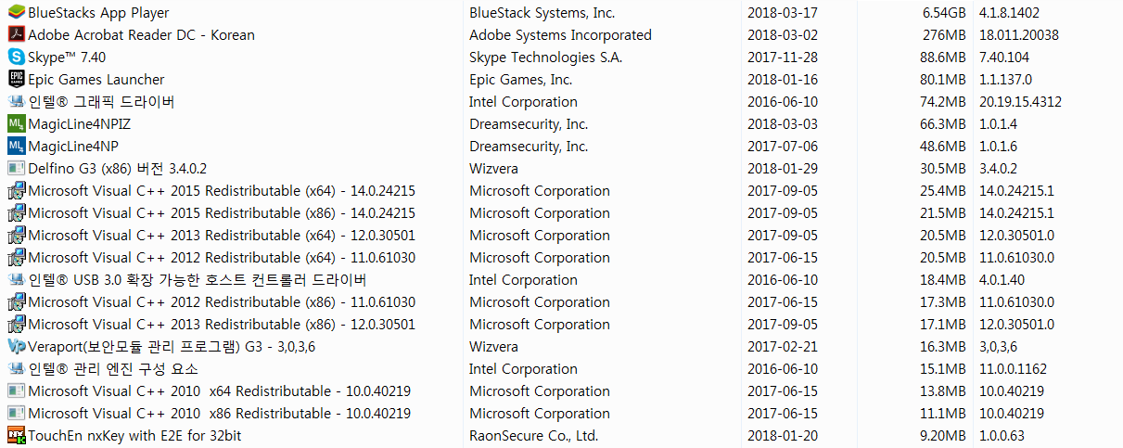Select the Skype Technologies S.A. publisher cell
This screenshot has width=1123, height=448.
click(x=546, y=58)
